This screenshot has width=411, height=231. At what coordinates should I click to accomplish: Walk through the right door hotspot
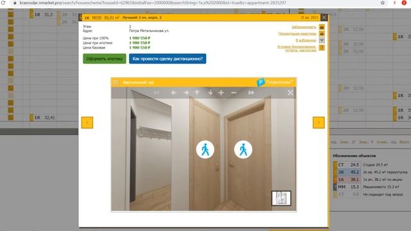pos(243,150)
